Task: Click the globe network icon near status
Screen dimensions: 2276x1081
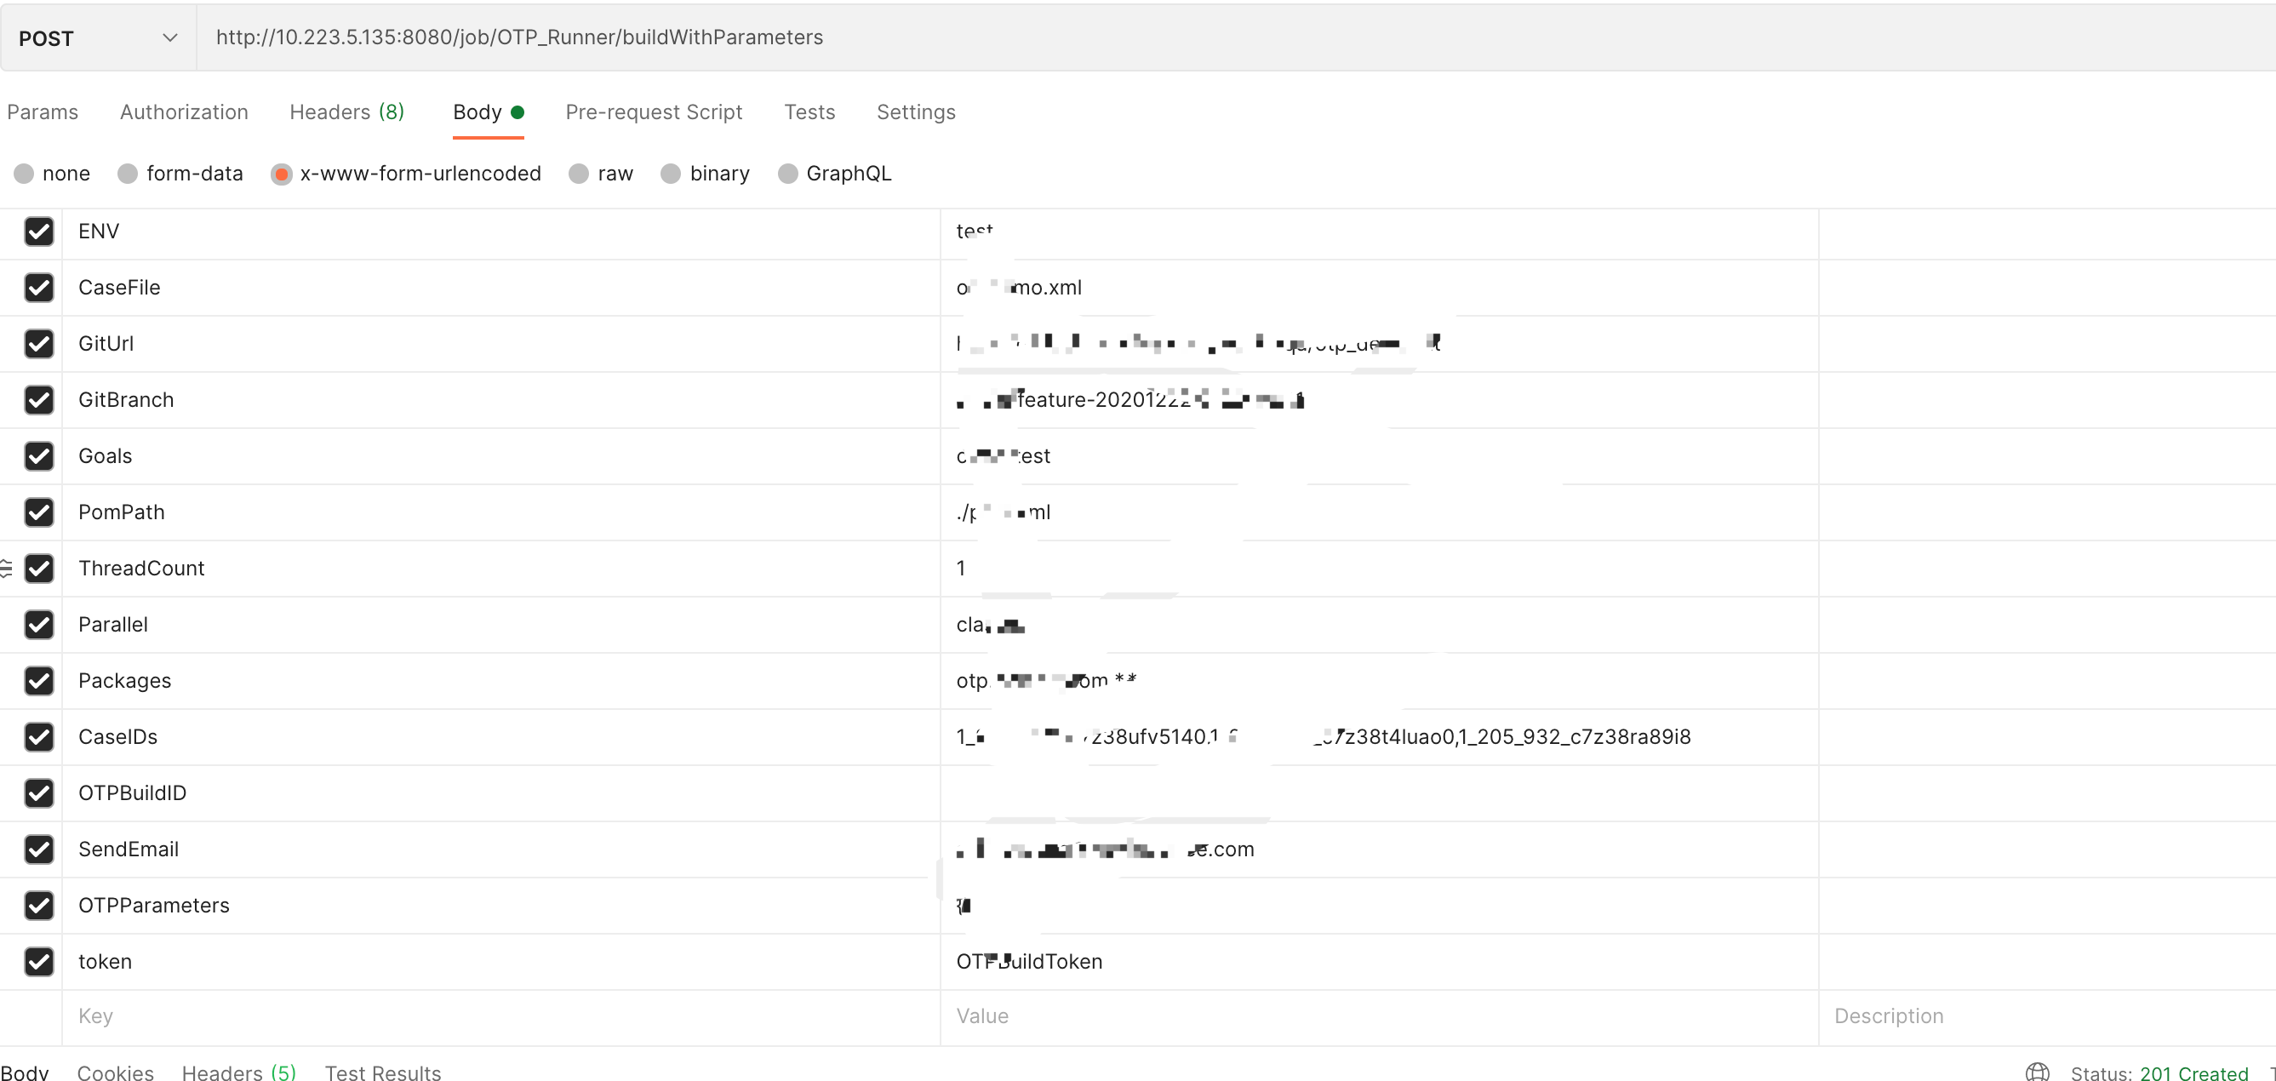Action: (2037, 1072)
